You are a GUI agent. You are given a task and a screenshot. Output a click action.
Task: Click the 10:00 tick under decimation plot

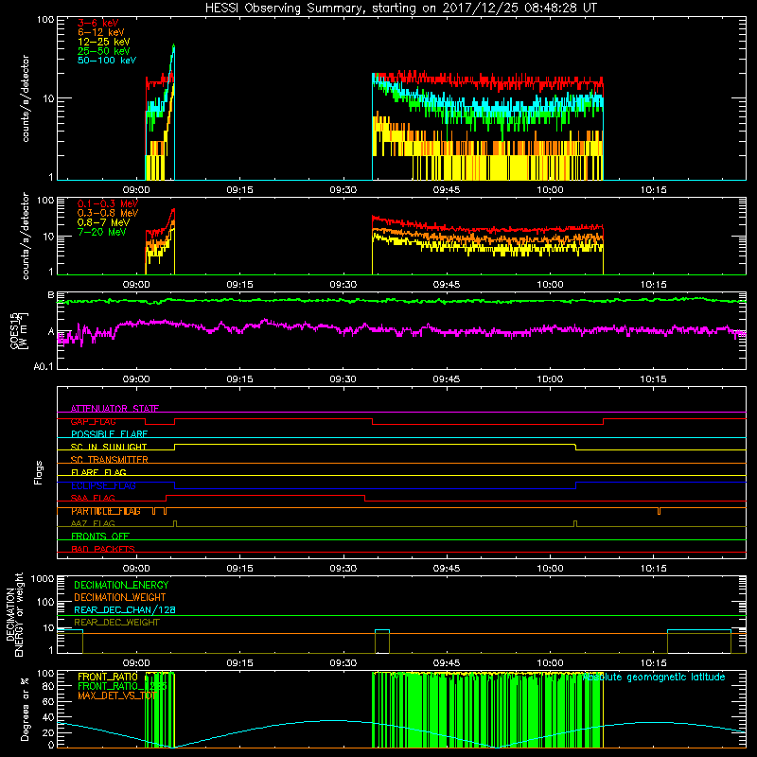click(550, 663)
